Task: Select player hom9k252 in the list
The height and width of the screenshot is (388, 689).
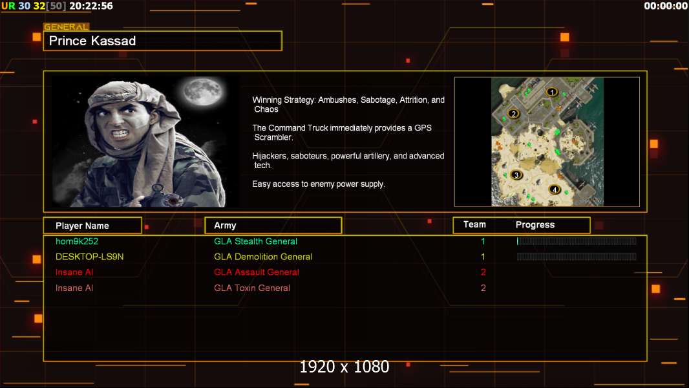Action: coord(77,241)
